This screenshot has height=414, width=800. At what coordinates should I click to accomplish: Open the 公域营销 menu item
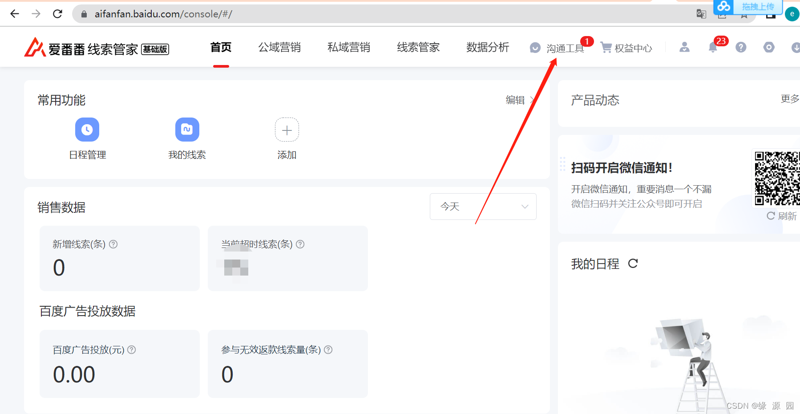coord(279,47)
